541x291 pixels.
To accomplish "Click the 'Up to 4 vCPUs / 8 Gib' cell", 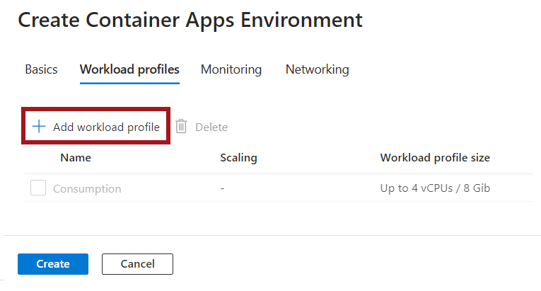I will (435, 188).
